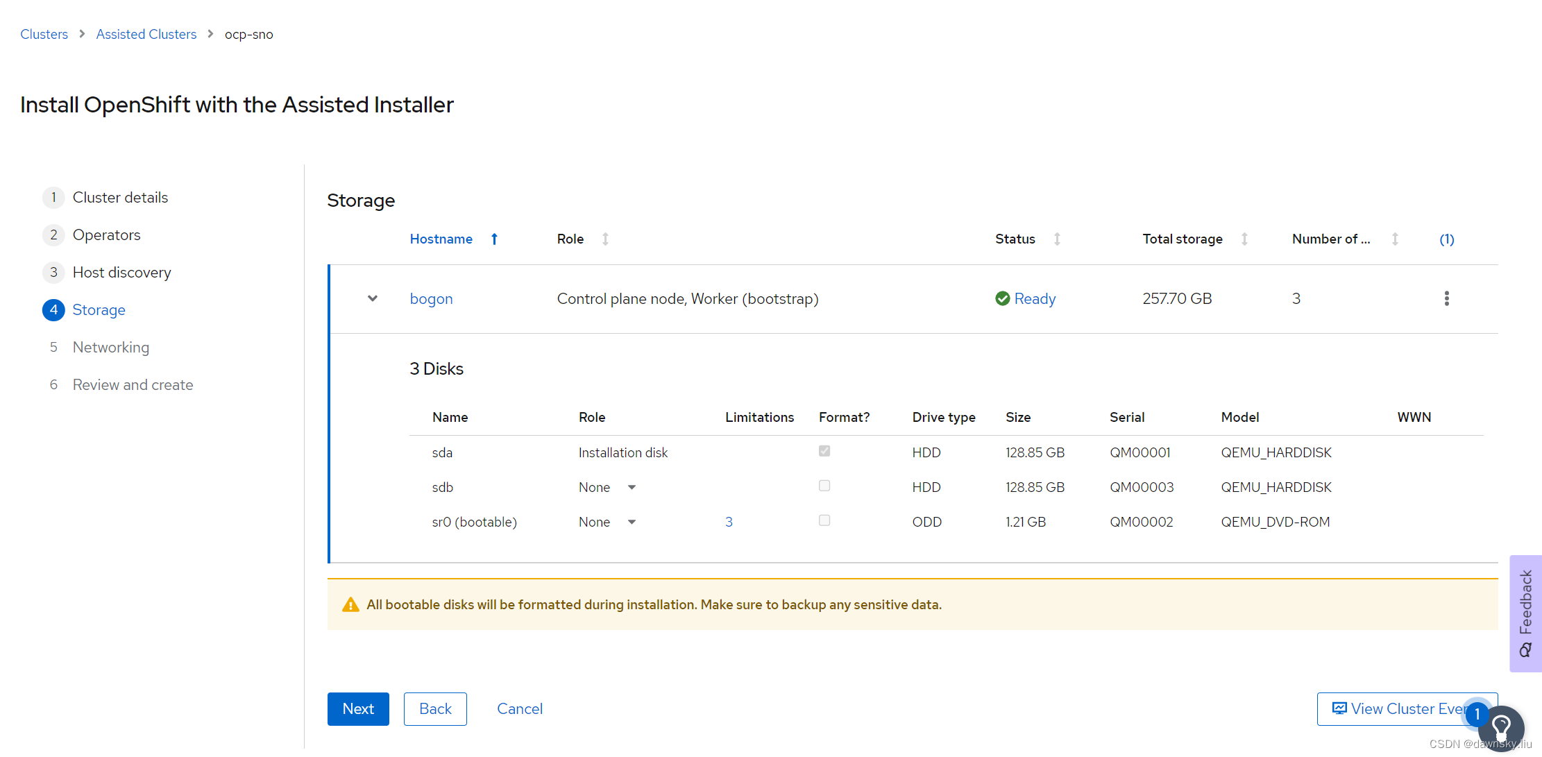Collapse the bogon host row chevron
The image size is (1542, 757).
pyautogui.click(x=373, y=298)
